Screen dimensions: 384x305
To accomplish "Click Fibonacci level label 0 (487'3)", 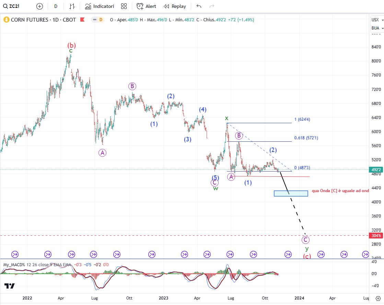I will (302, 168).
